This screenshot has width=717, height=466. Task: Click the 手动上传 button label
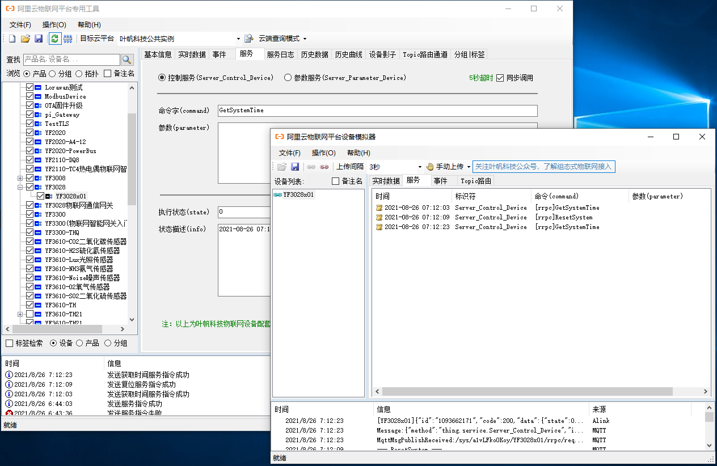tap(450, 167)
